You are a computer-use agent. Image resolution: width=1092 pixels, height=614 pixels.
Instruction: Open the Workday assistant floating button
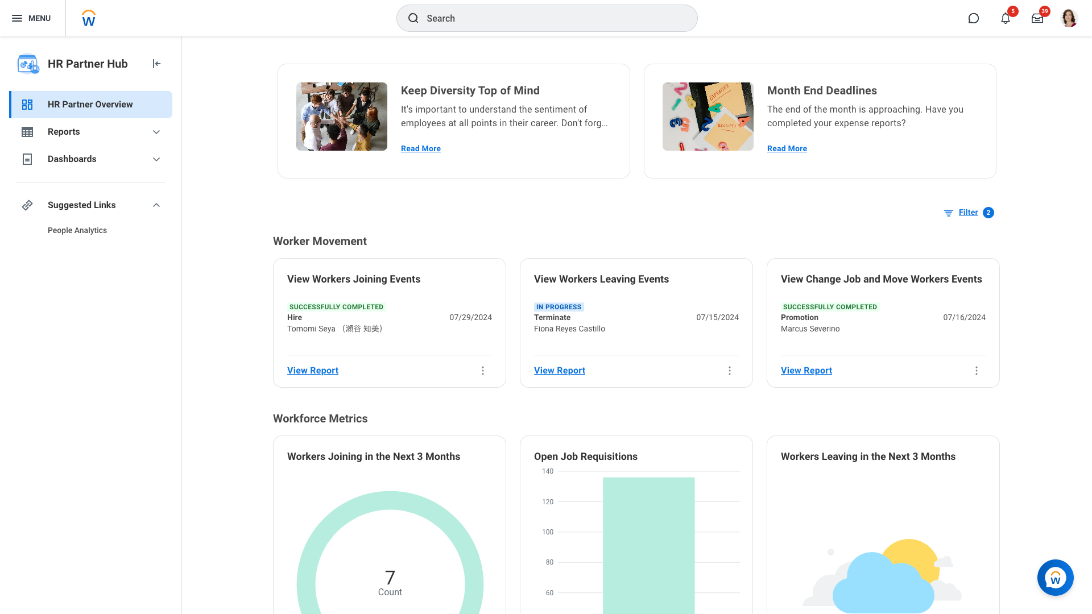point(1055,578)
